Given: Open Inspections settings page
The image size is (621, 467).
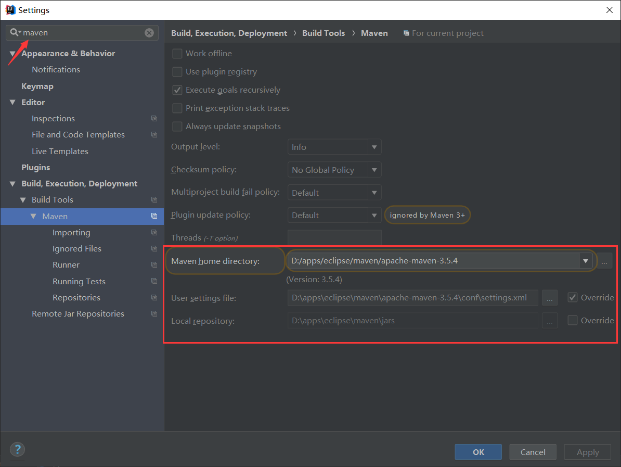Looking at the screenshot, I should pos(53,119).
